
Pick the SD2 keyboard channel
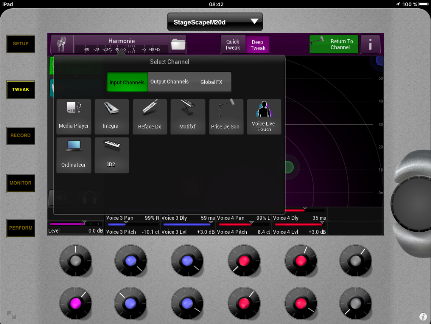coord(110,155)
